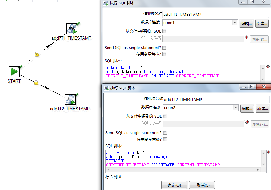Cancel with the 取消(C) button

click(x=202, y=185)
